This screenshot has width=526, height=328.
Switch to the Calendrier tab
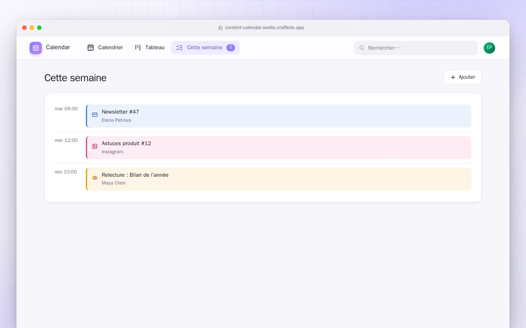click(105, 48)
